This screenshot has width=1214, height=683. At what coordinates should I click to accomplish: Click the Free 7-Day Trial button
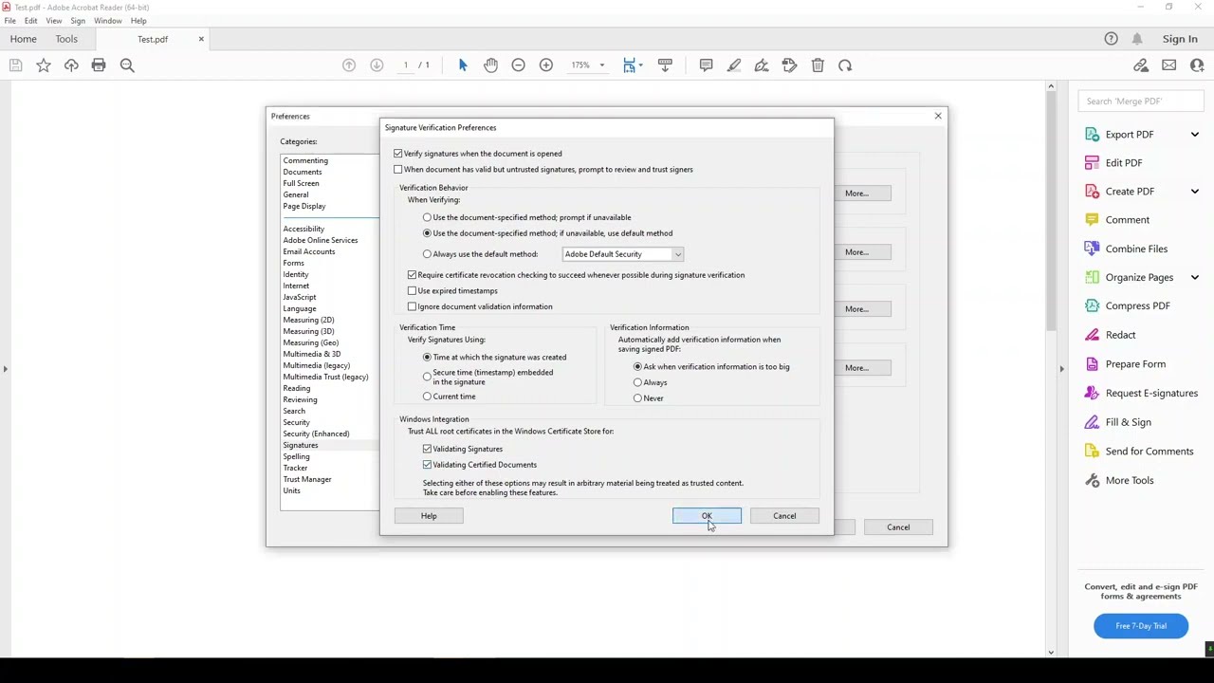(1141, 626)
